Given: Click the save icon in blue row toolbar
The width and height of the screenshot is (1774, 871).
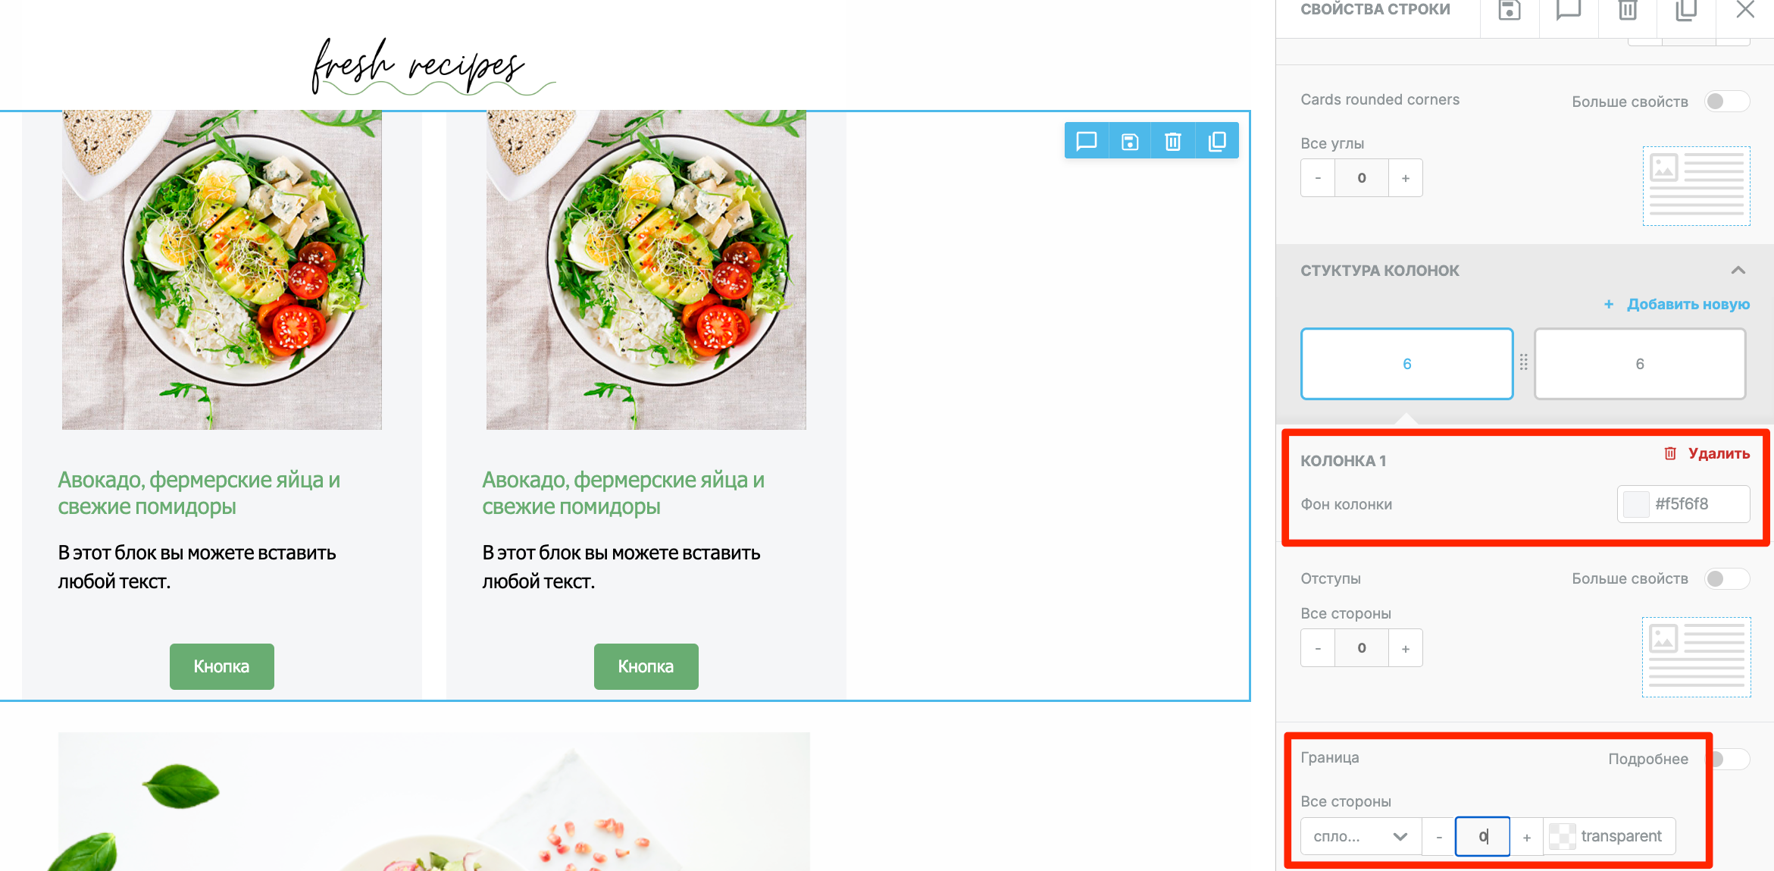Looking at the screenshot, I should tap(1129, 141).
